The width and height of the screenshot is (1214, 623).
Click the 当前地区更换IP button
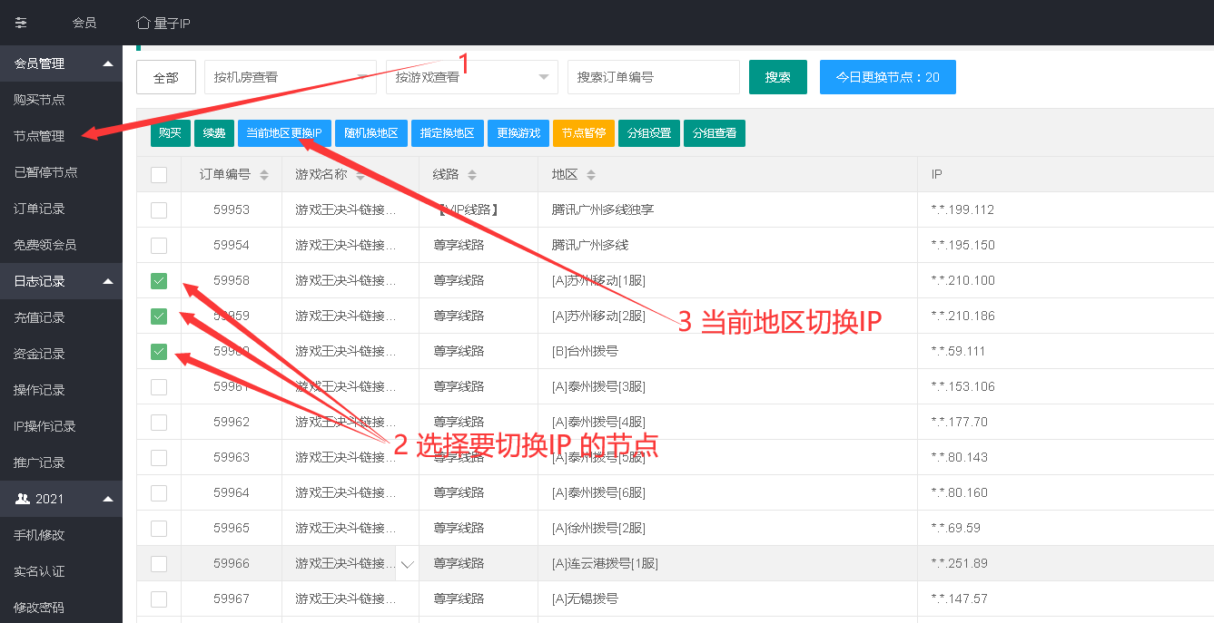284,133
